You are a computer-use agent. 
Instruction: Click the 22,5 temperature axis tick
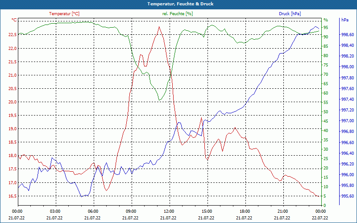click(12, 35)
